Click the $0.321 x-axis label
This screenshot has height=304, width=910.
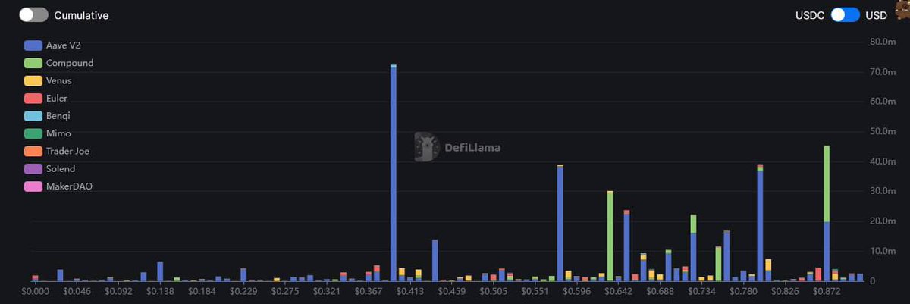click(327, 291)
